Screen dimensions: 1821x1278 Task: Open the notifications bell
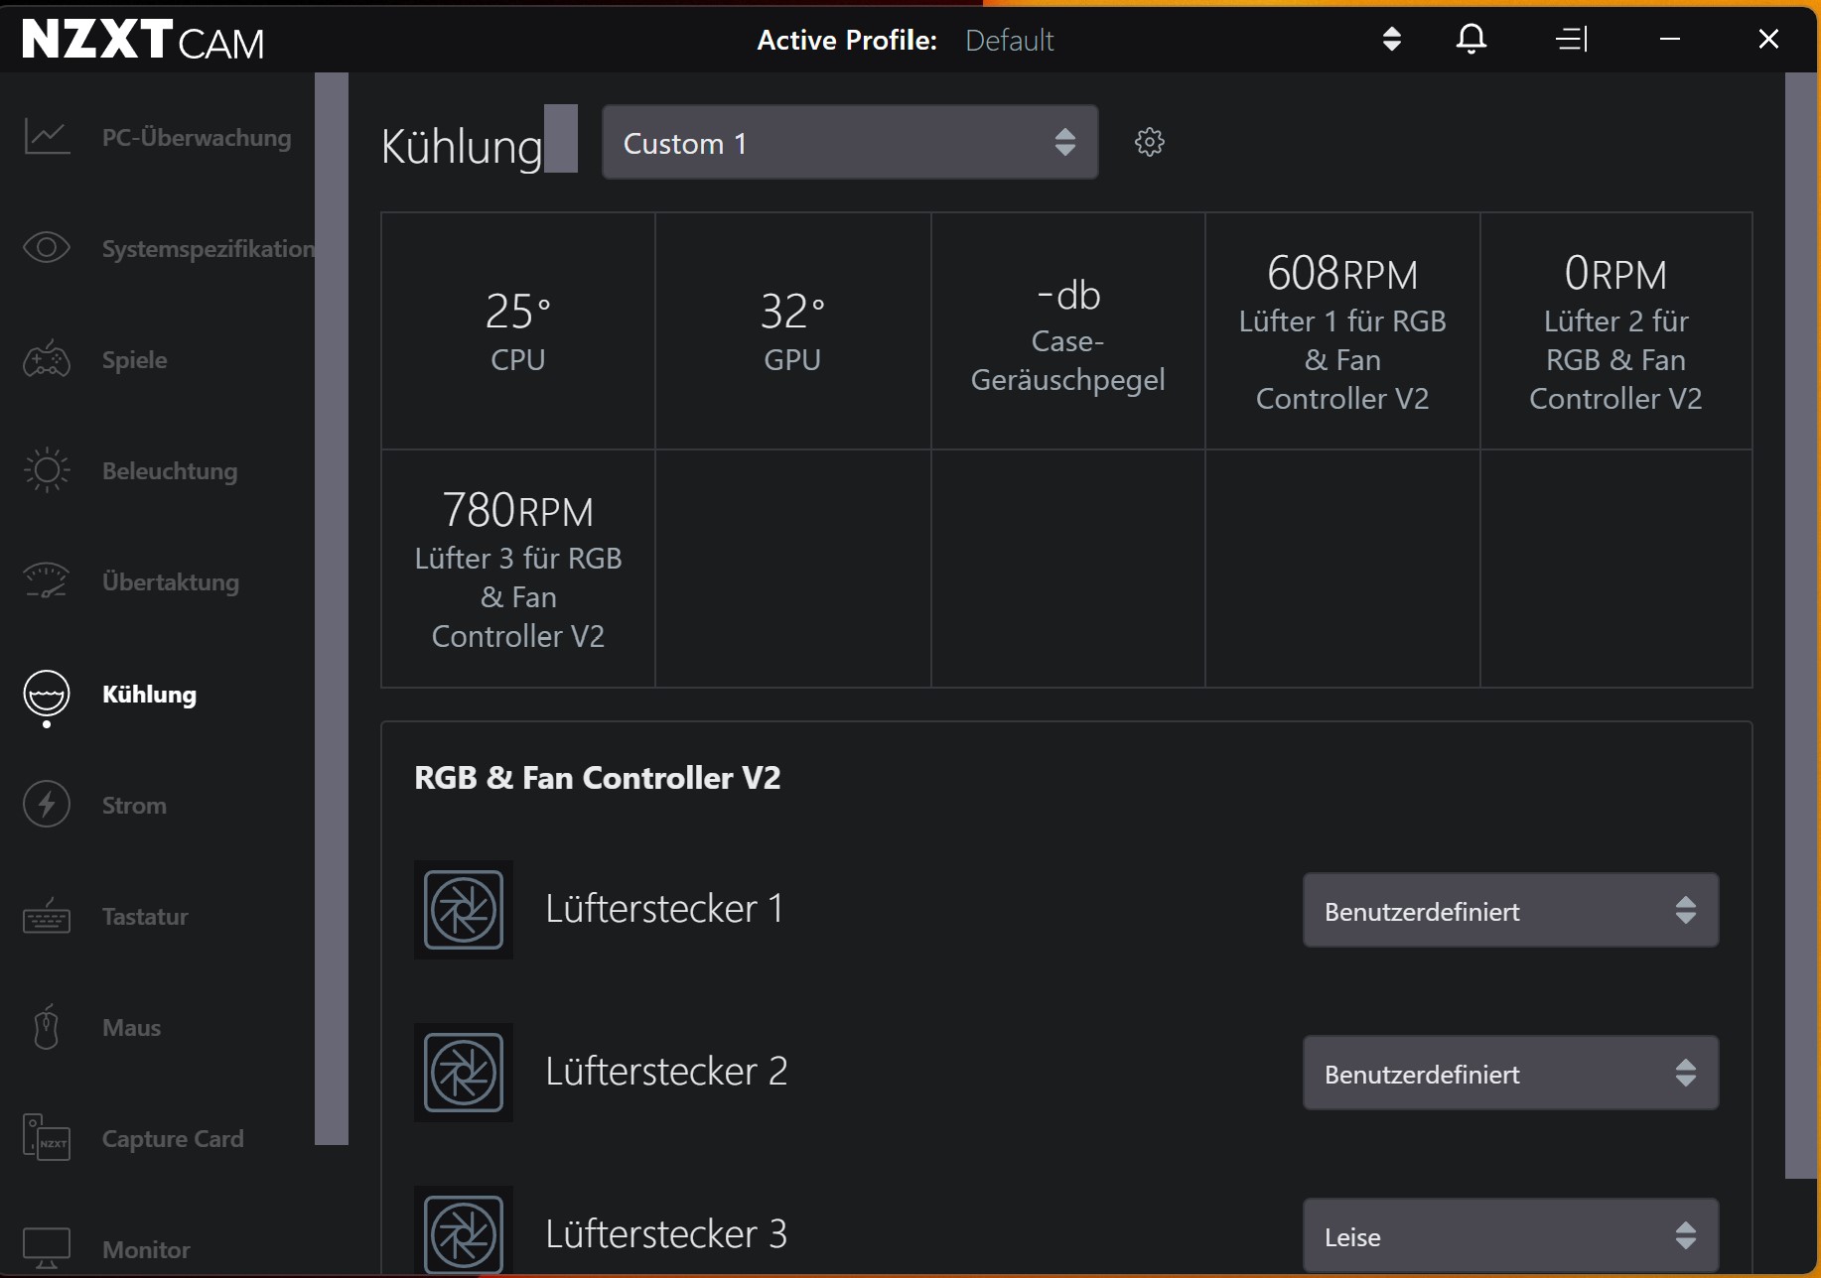pyautogui.click(x=1471, y=39)
